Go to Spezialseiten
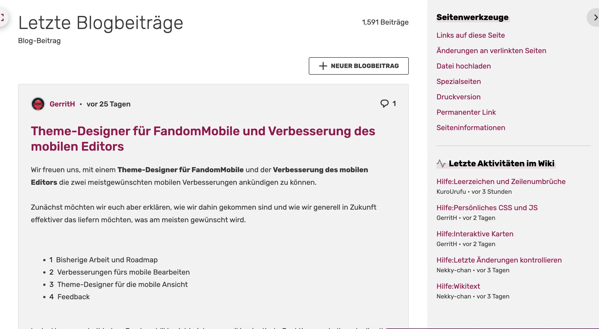This screenshot has height=329, width=599. pyautogui.click(x=459, y=81)
